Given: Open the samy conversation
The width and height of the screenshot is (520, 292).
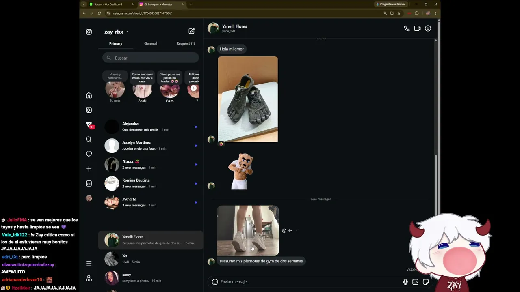Looking at the screenshot, I should tap(151, 277).
